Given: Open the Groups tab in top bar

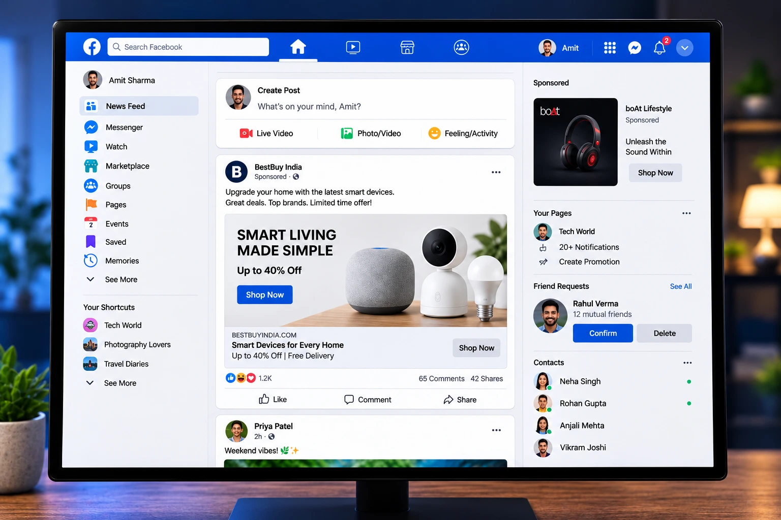Looking at the screenshot, I should (461, 47).
